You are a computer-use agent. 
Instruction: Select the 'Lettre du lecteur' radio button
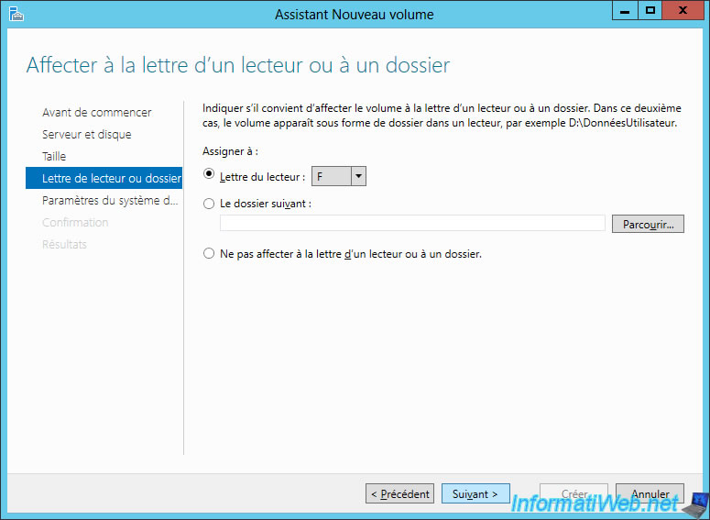(209, 174)
